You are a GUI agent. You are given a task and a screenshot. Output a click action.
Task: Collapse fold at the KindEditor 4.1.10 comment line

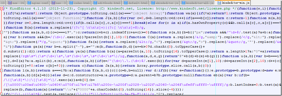pyautogui.click(x=1, y=8)
